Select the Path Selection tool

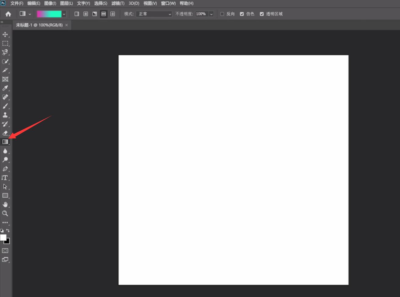point(5,187)
